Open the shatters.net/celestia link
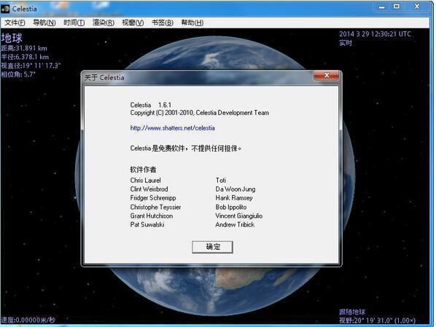The width and height of the screenshot is (436, 327). click(x=172, y=128)
